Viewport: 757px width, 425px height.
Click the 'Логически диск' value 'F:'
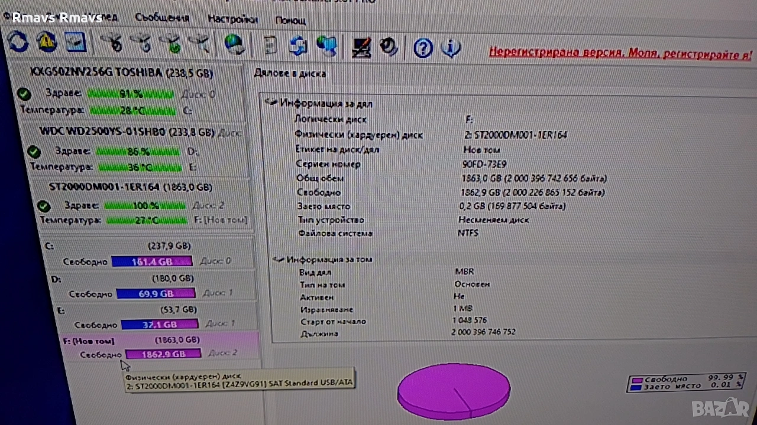[470, 119]
